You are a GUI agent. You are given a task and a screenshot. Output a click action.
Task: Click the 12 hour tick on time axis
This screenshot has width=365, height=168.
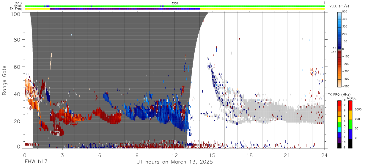(x=175, y=155)
